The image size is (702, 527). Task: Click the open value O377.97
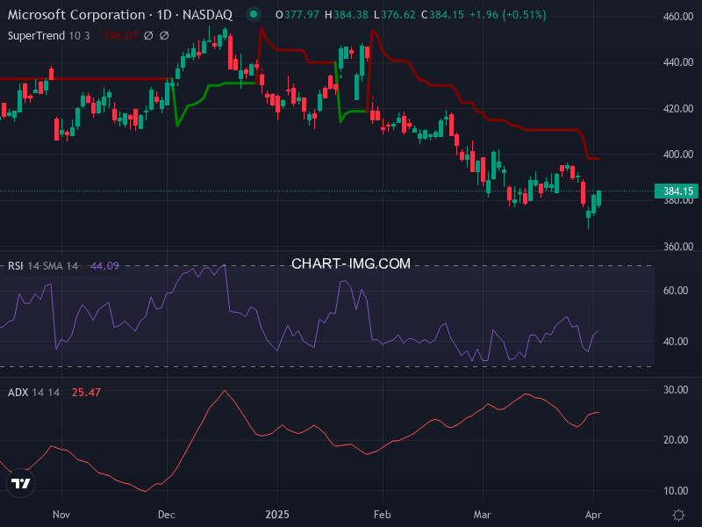[x=297, y=15]
